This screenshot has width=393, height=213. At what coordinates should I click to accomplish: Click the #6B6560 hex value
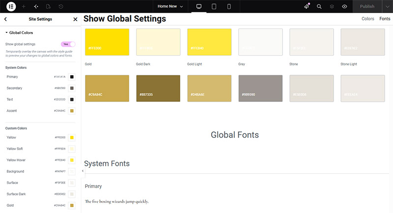(x=60, y=88)
